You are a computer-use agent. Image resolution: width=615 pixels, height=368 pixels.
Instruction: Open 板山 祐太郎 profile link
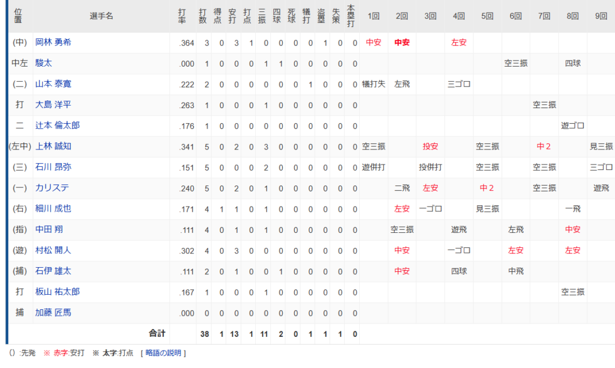coord(57,292)
